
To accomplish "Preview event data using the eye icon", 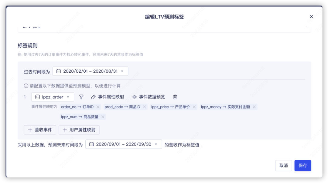I will coord(135,97).
